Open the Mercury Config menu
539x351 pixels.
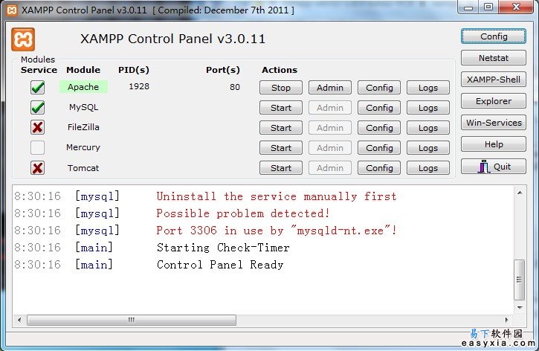click(x=379, y=148)
